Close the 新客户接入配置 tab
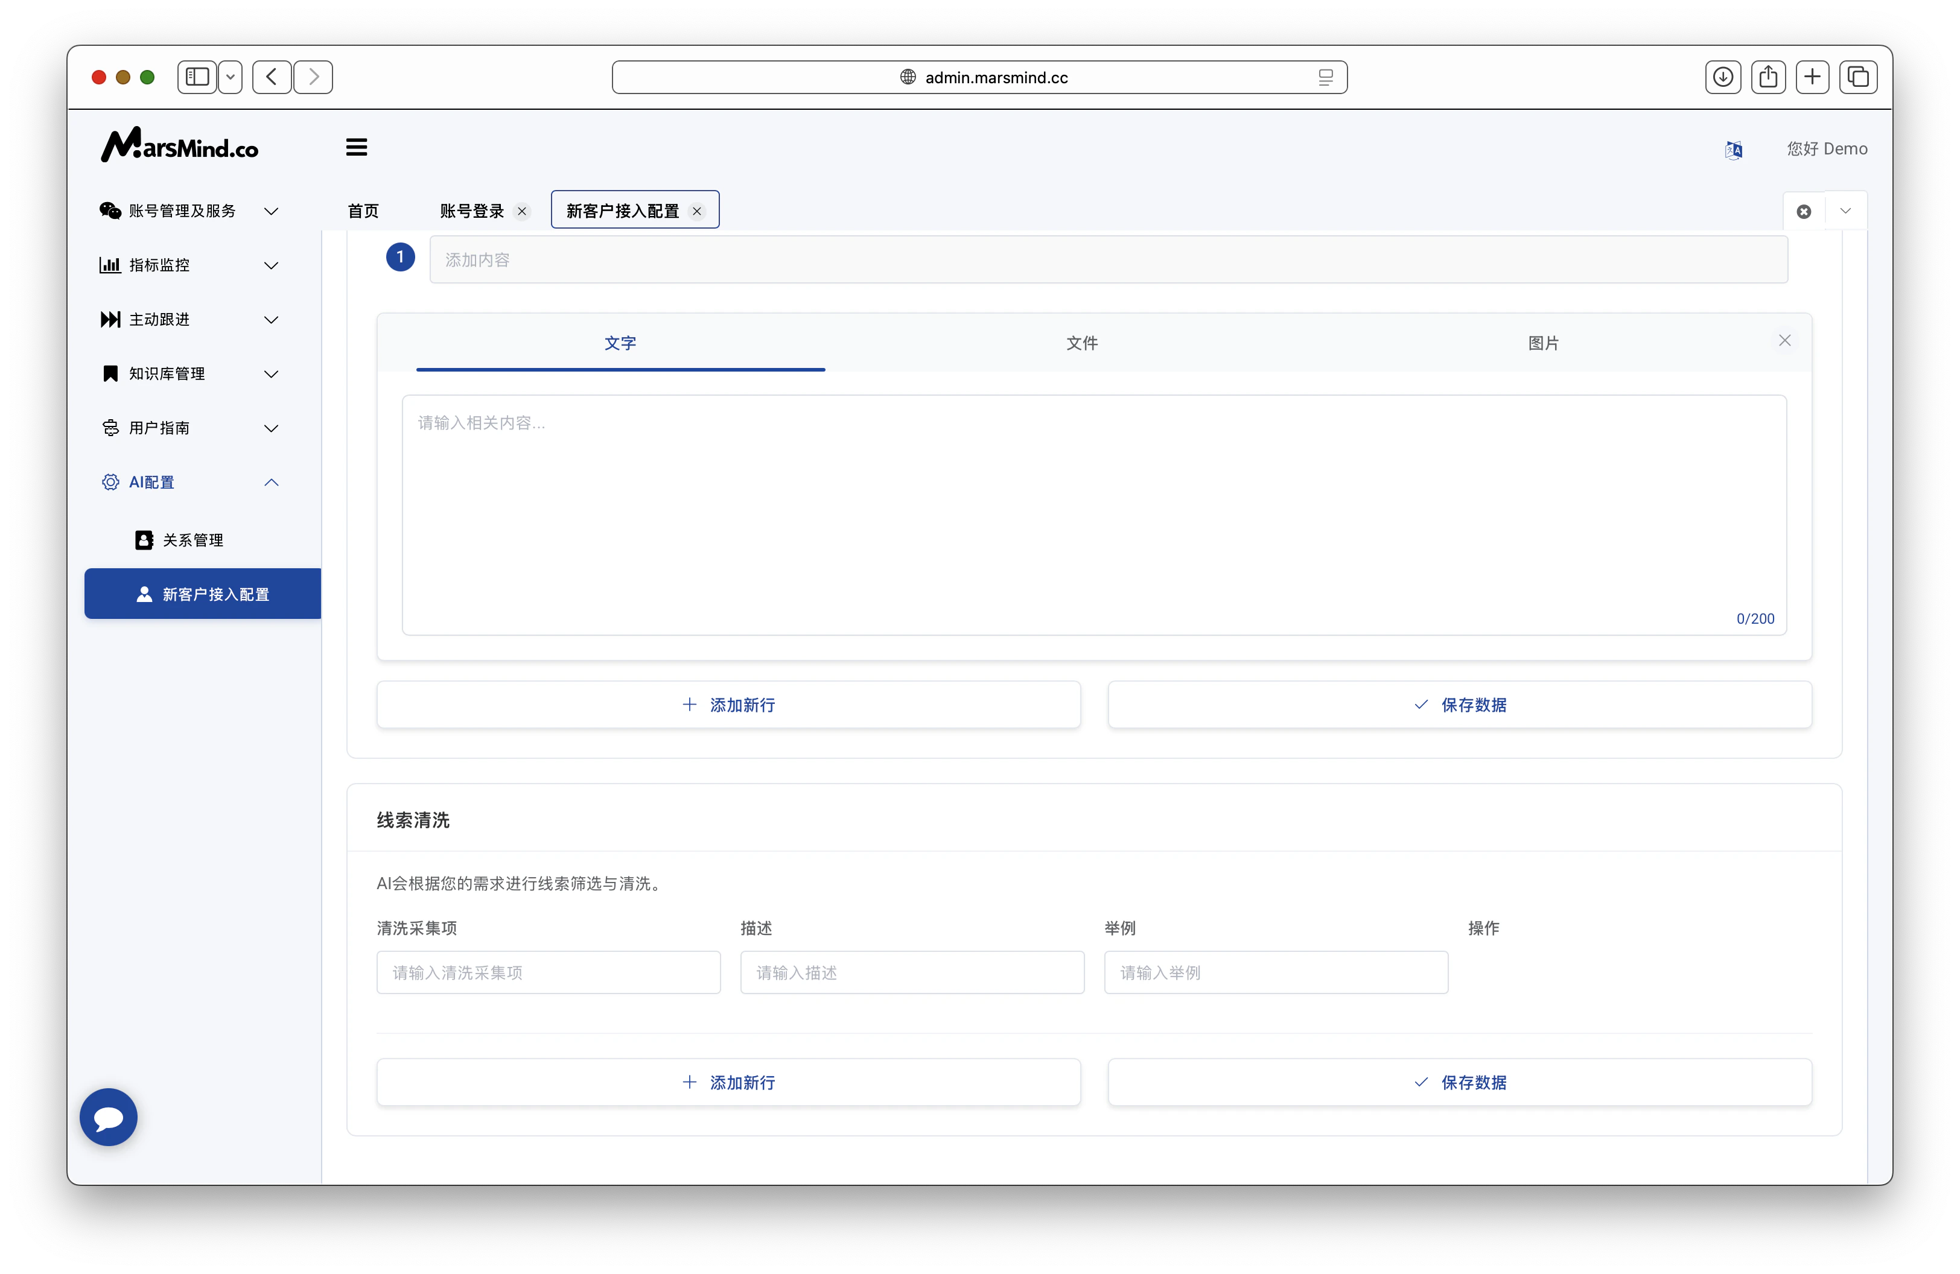The image size is (1960, 1274). pos(697,212)
